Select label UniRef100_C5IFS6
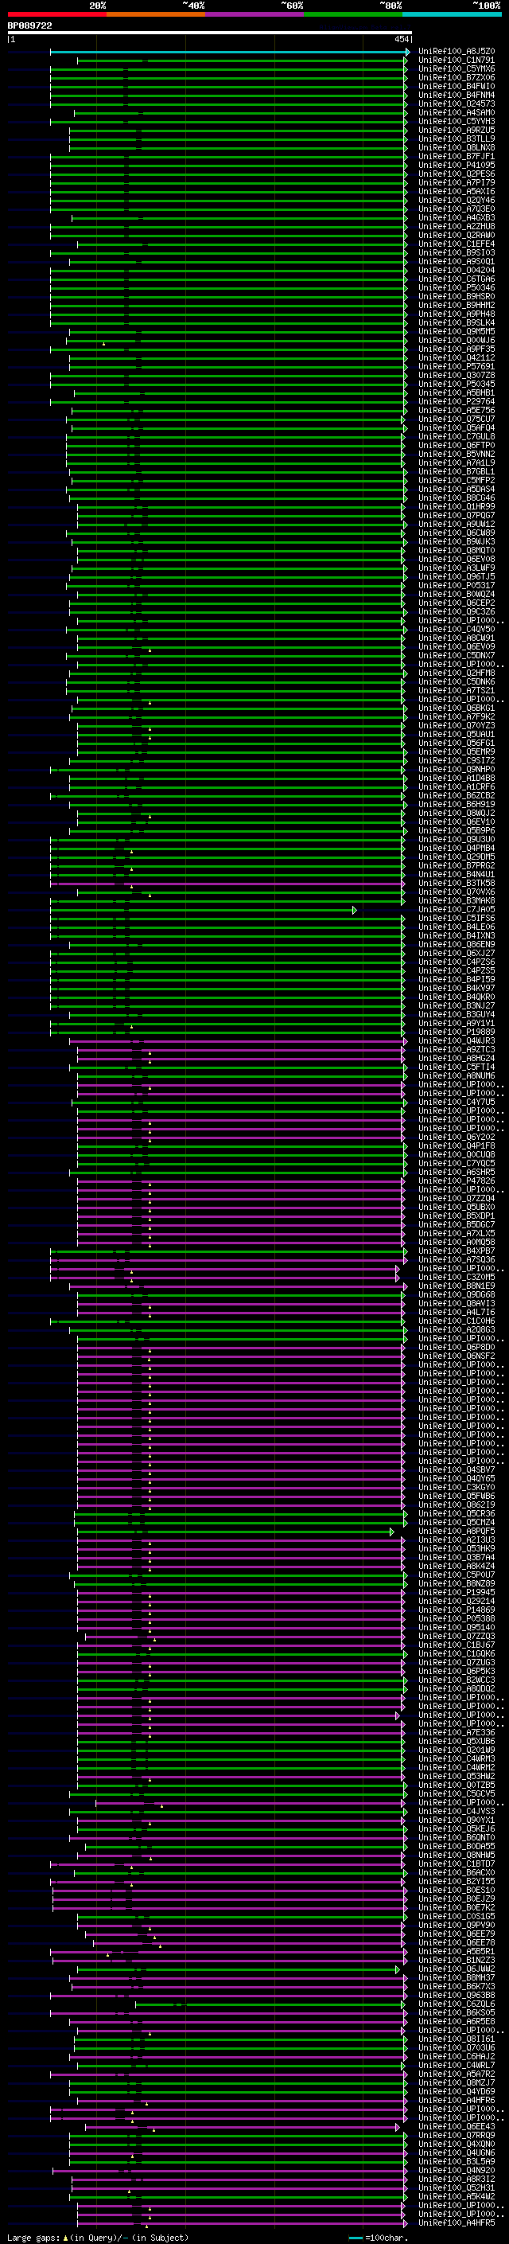This screenshot has width=509, height=2244. (457, 918)
